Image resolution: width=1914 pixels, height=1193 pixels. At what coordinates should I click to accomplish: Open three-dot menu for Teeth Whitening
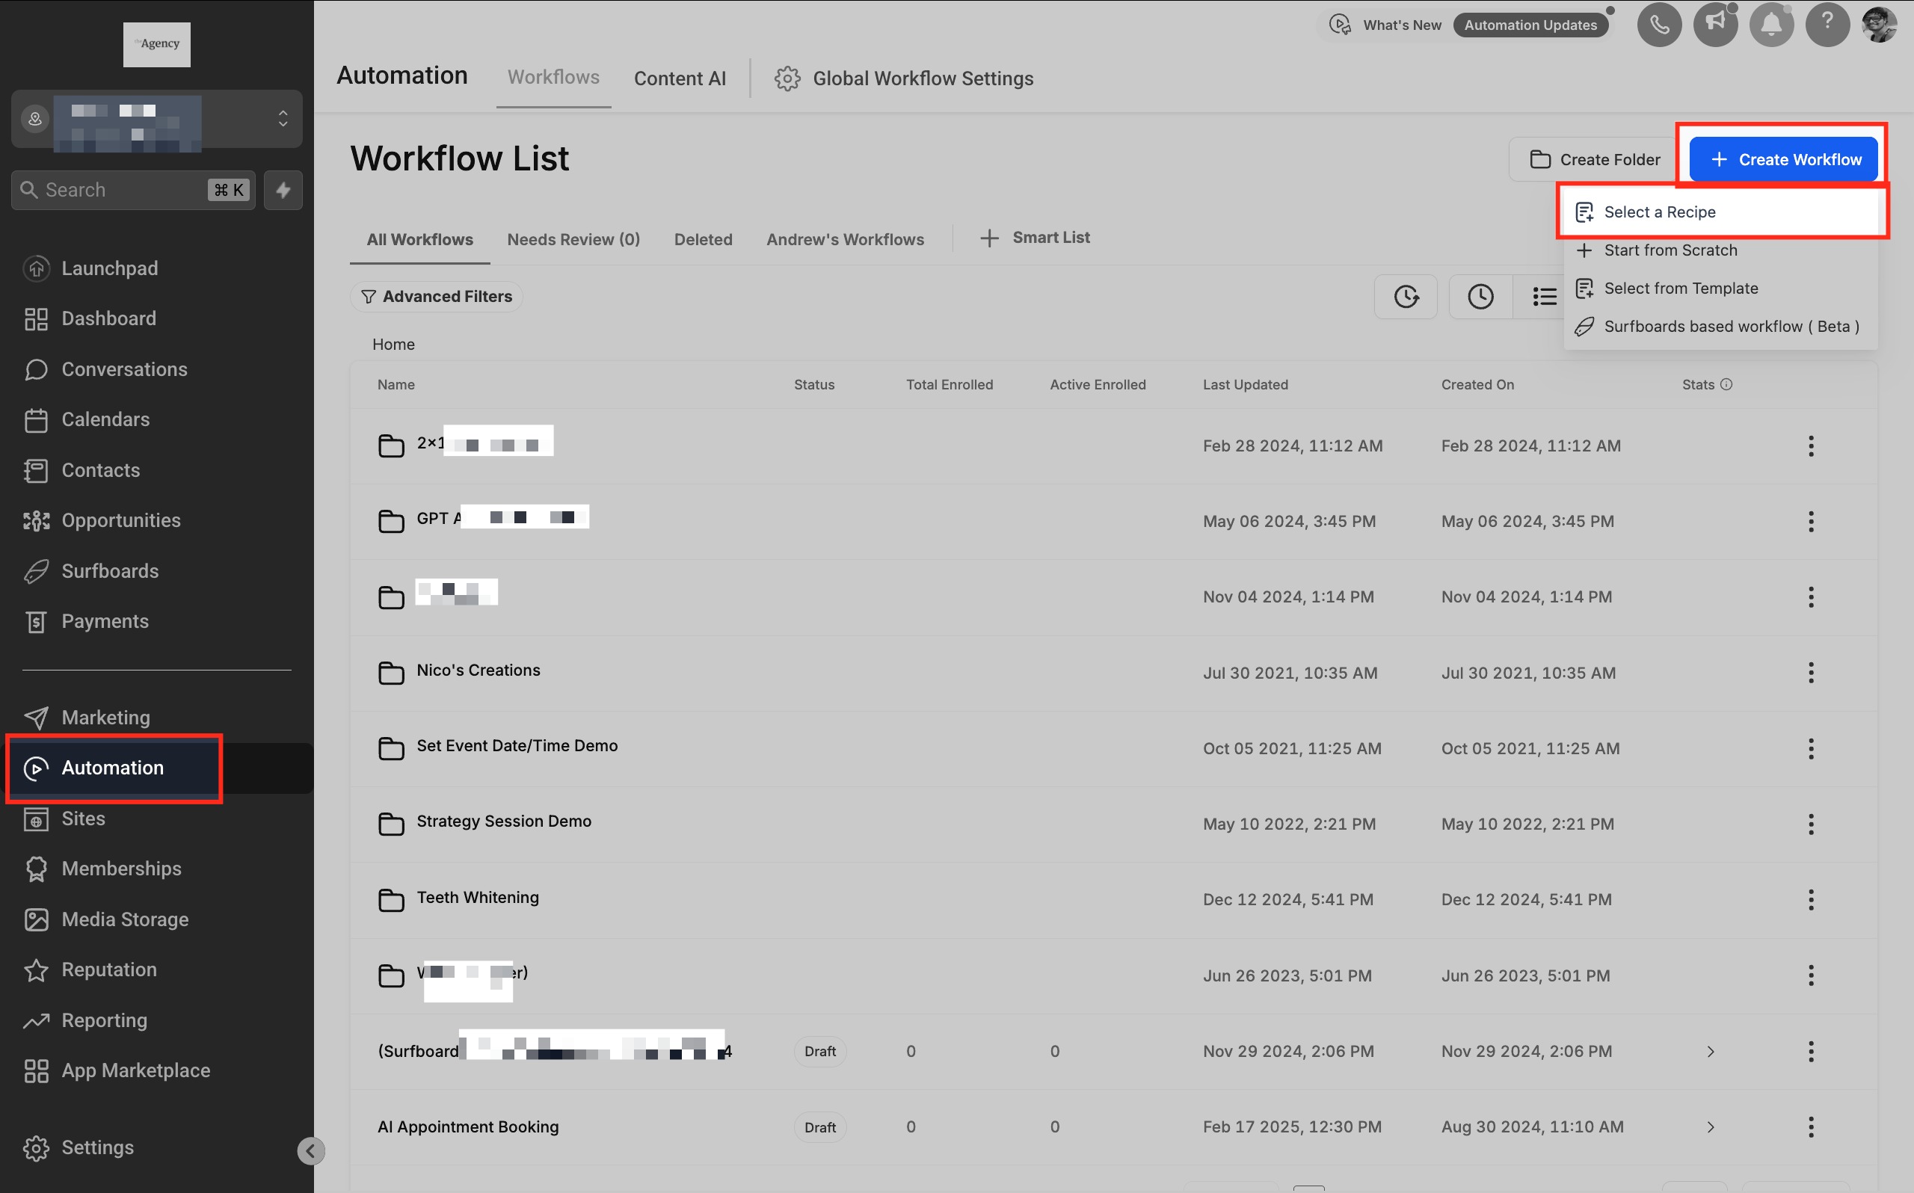[1811, 899]
